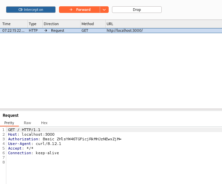Image resolution: width=222 pixels, height=184 pixels.
Task: Forward the intercepted request
Action: point(80,10)
